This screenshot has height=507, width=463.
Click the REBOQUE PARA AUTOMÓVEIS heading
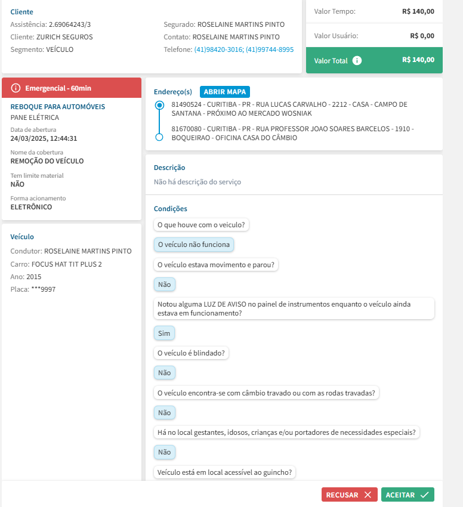(58, 107)
